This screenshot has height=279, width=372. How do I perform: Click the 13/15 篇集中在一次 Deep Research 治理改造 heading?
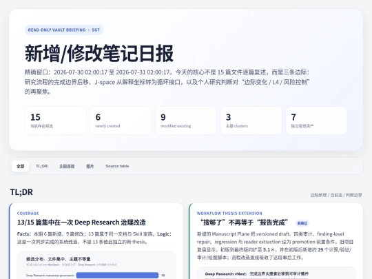tap(81, 223)
